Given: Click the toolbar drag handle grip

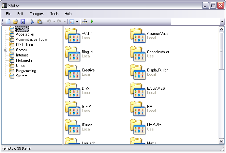Looking at the screenshot, I should click(3, 22).
